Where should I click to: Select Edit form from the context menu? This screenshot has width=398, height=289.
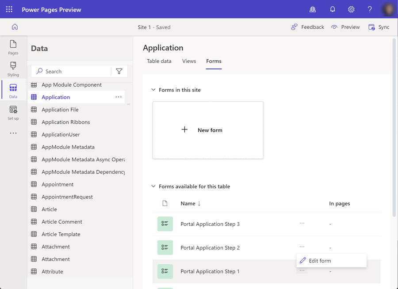pyautogui.click(x=320, y=261)
